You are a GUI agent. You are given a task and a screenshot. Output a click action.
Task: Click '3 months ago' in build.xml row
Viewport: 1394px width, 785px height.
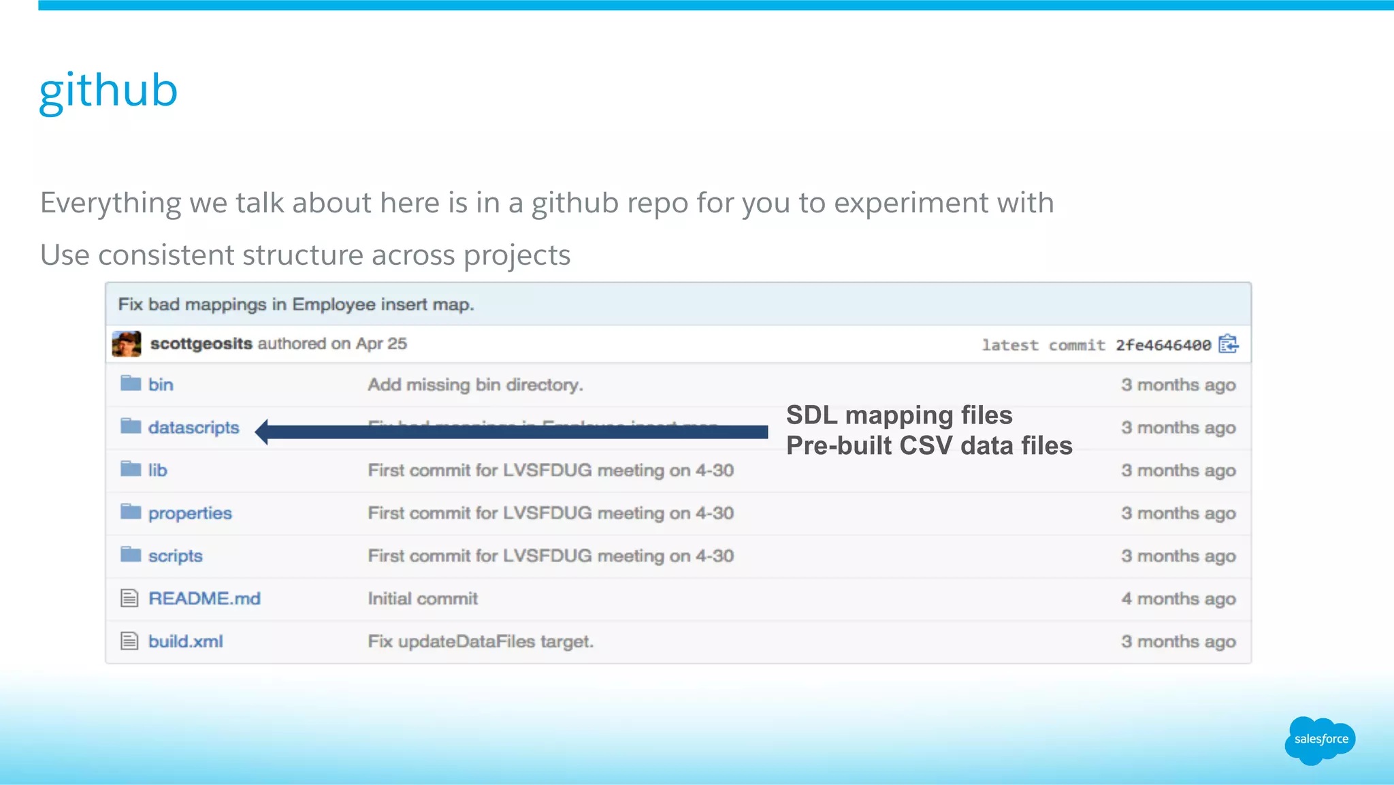tap(1178, 642)
